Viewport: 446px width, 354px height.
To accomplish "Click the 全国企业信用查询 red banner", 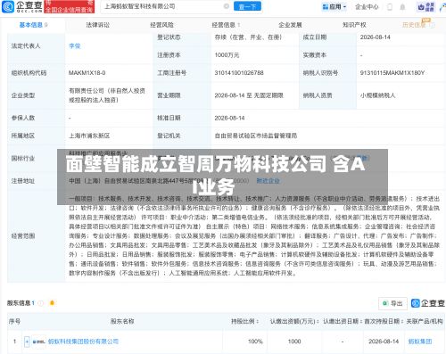I will pos(70,6).
